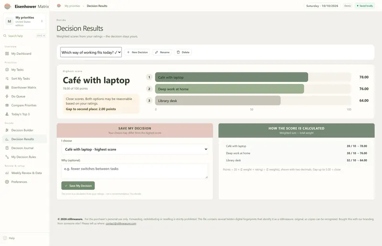Click the 78.00 score value
Image resolution: width=382 pixels, height=246 pixels.
pyautogui.click(x=364, y=77)
